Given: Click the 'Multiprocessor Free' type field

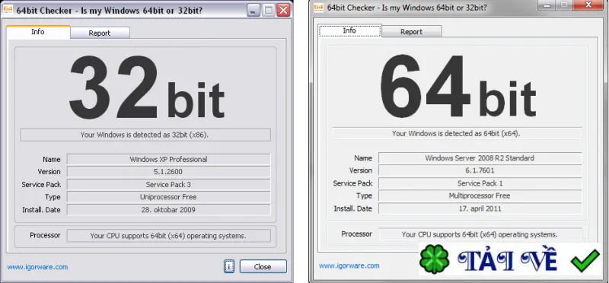Looking at the screenshot, I should (480, 196).
